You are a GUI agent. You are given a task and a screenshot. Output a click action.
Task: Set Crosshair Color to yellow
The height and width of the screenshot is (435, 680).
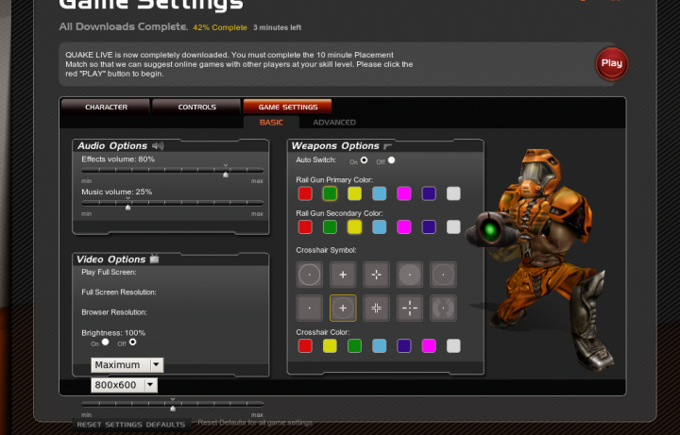point(330,345)
